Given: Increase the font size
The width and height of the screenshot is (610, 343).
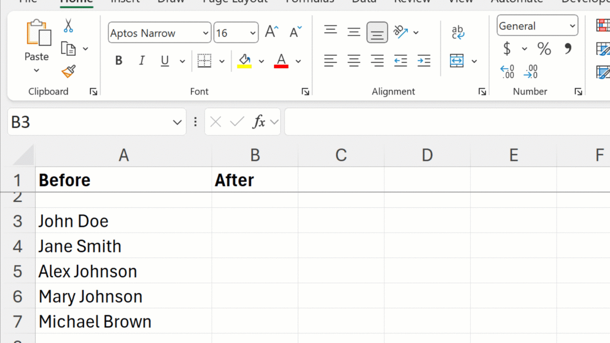Looking at the screenshot, I should [x=272, y=32].
